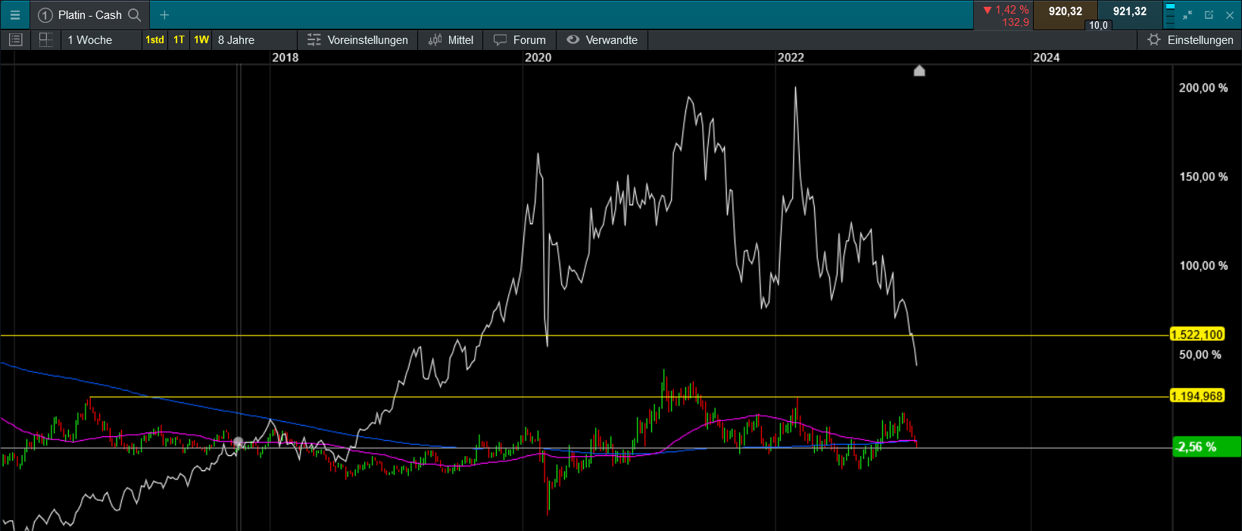The image size is (1242, 531).
Task: Click the home marker above the chart
Action: point(919,71)
